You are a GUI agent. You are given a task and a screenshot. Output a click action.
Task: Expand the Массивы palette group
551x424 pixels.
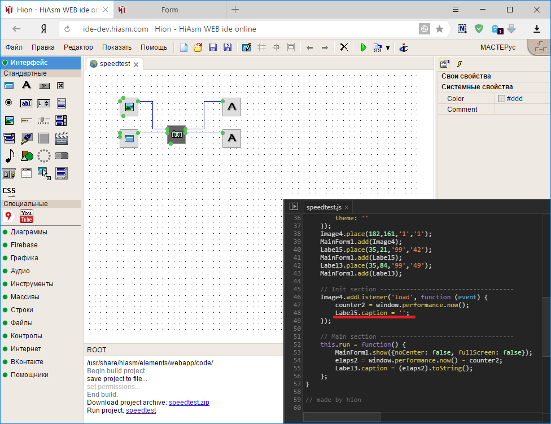pyautogui.click(x=25, y=297)
